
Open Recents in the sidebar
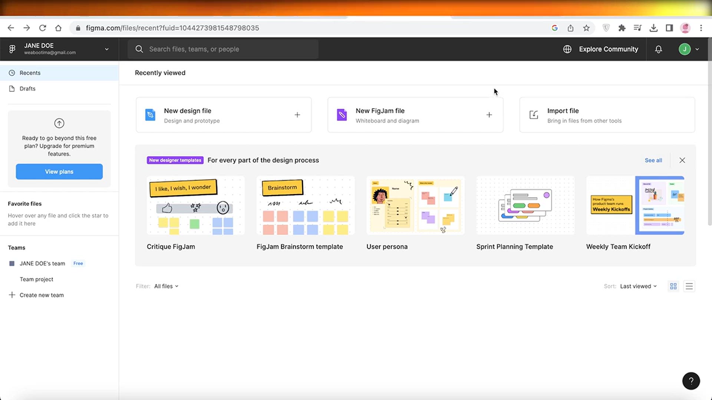59,73
